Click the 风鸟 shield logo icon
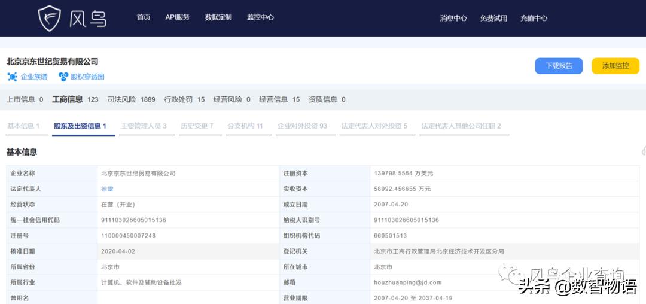The width and height of the screenshot is (646, 304). [x=50, y=19]
